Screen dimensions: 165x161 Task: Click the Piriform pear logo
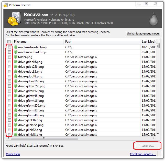(153, 19)
